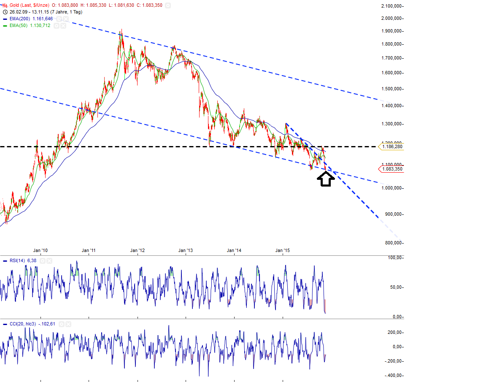The image size is (486, 382).
Task: Click the red price label 1.083,350
Action: point(391,168)
